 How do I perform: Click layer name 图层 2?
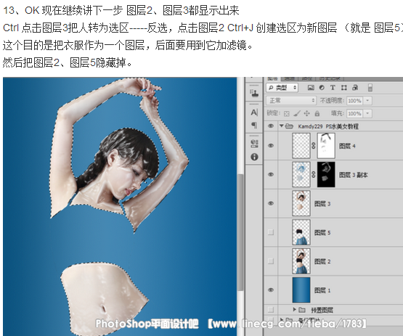click(x=322, y=261)
